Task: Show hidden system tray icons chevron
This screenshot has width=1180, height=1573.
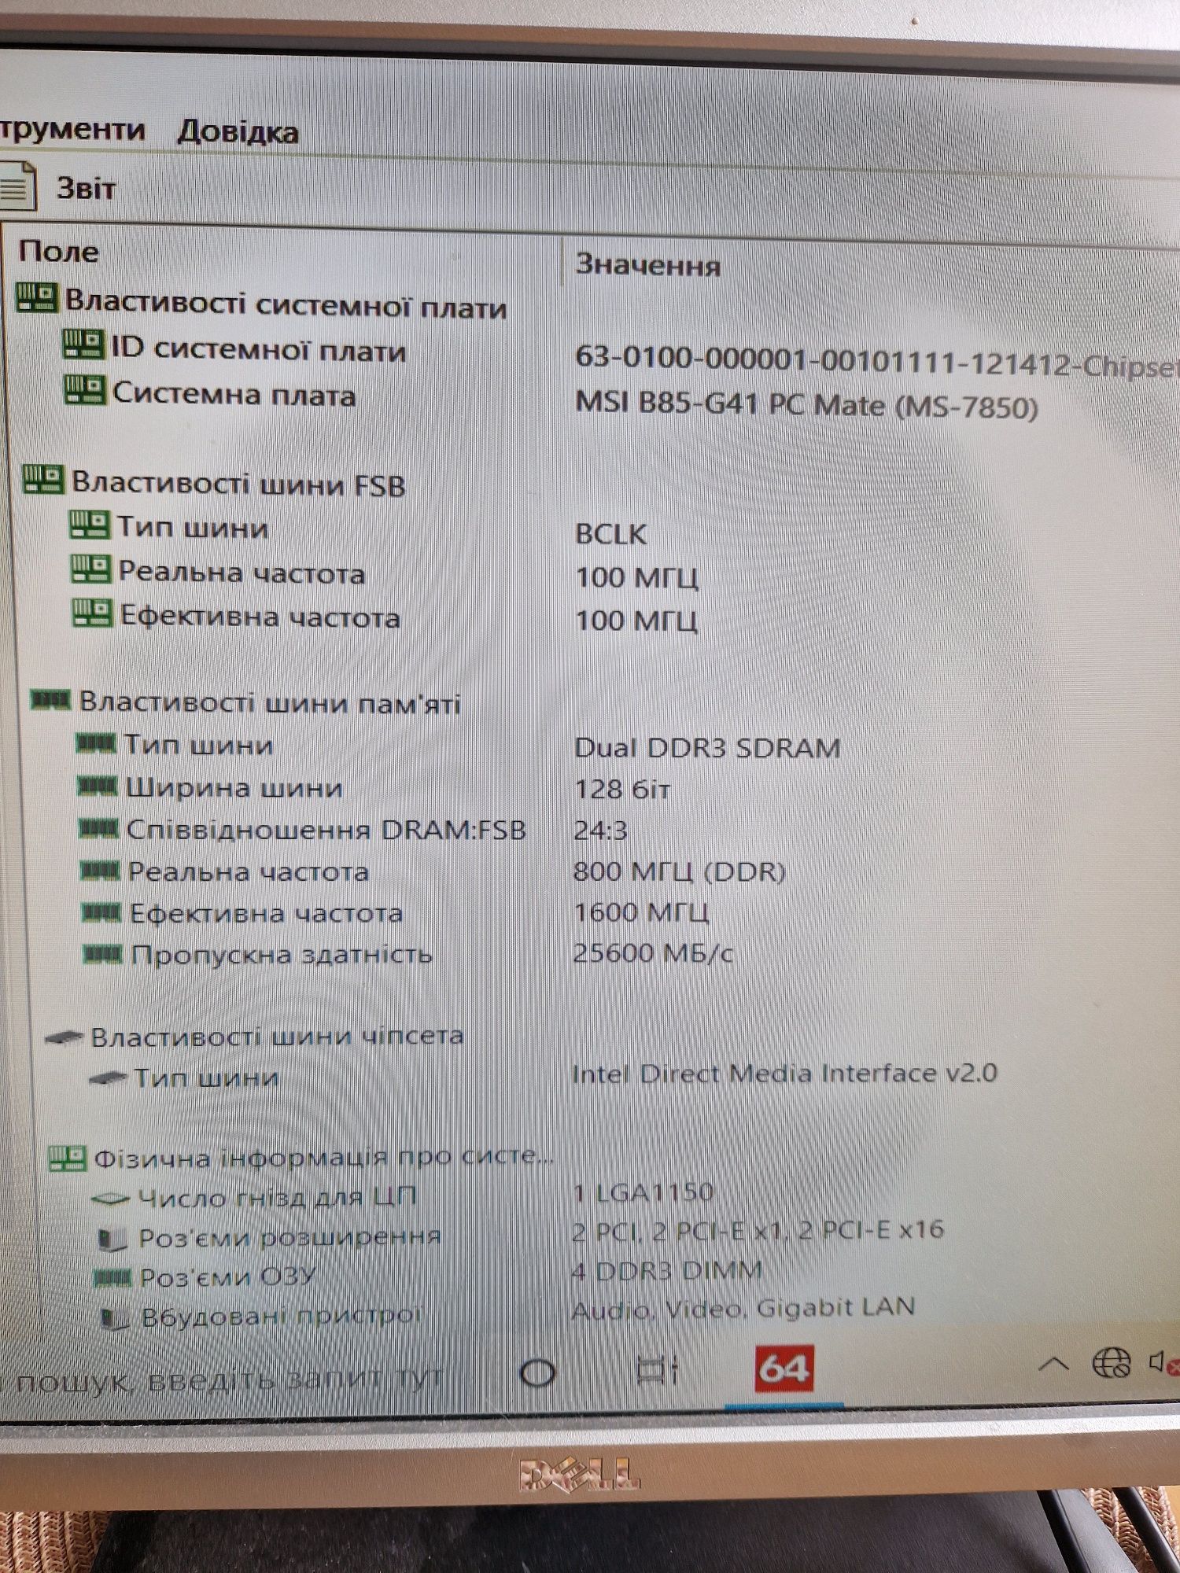Action: pyautogui.click(x=1054, y=1363)
